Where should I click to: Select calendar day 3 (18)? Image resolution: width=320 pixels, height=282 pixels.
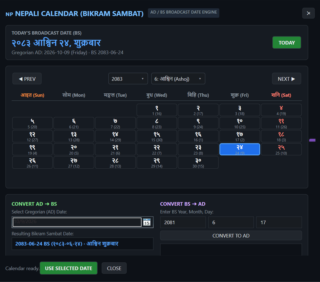click(x=240, y=110)
